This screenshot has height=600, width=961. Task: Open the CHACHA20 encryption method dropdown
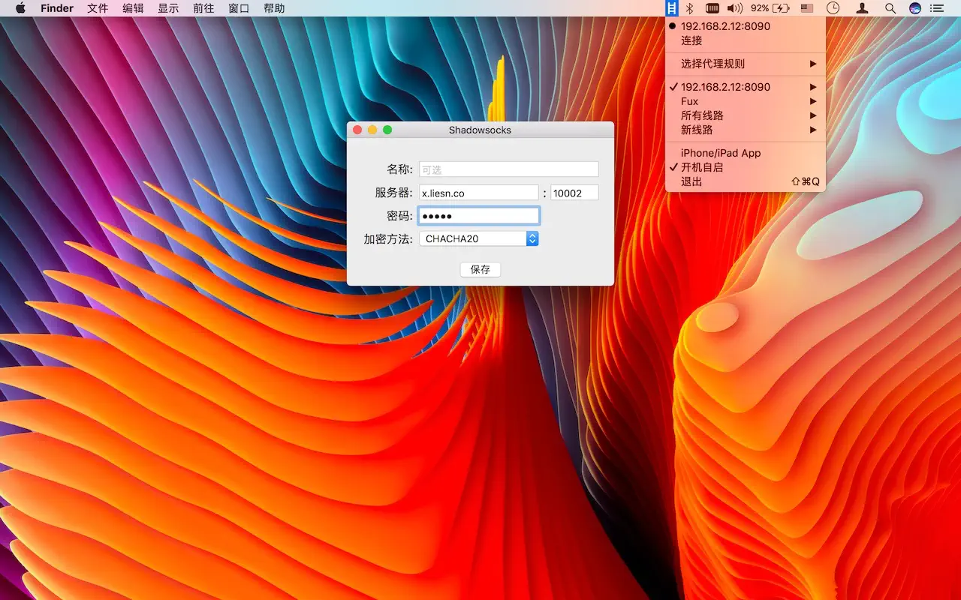tap(532, 238)
